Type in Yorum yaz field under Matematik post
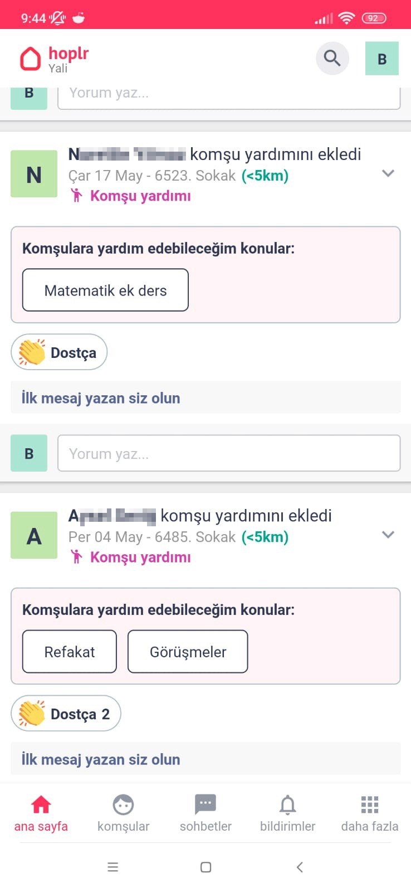Image resolution: width=411 pixels, height=892 pixels. coord(228,454)
